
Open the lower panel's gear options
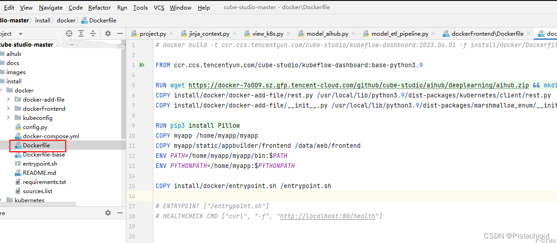[108, 213]
